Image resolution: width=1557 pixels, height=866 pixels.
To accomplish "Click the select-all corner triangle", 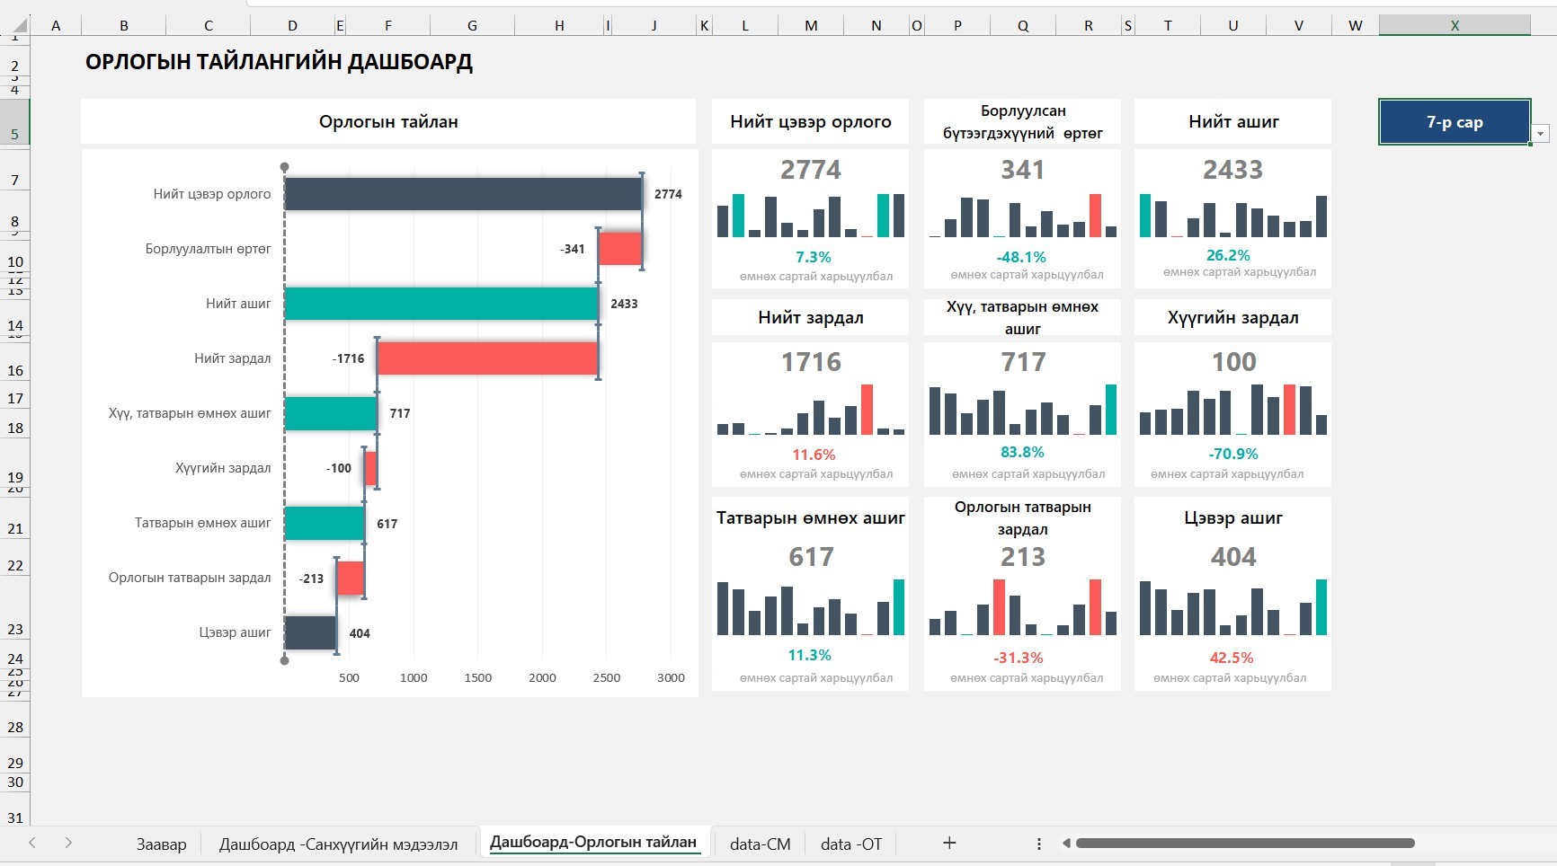I will [x=18, y=25].
